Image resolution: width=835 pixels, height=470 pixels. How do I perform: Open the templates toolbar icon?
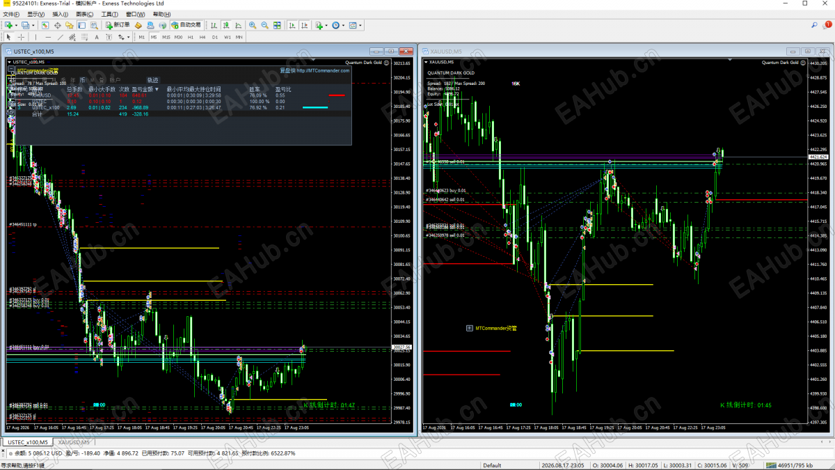coord(353,25)
